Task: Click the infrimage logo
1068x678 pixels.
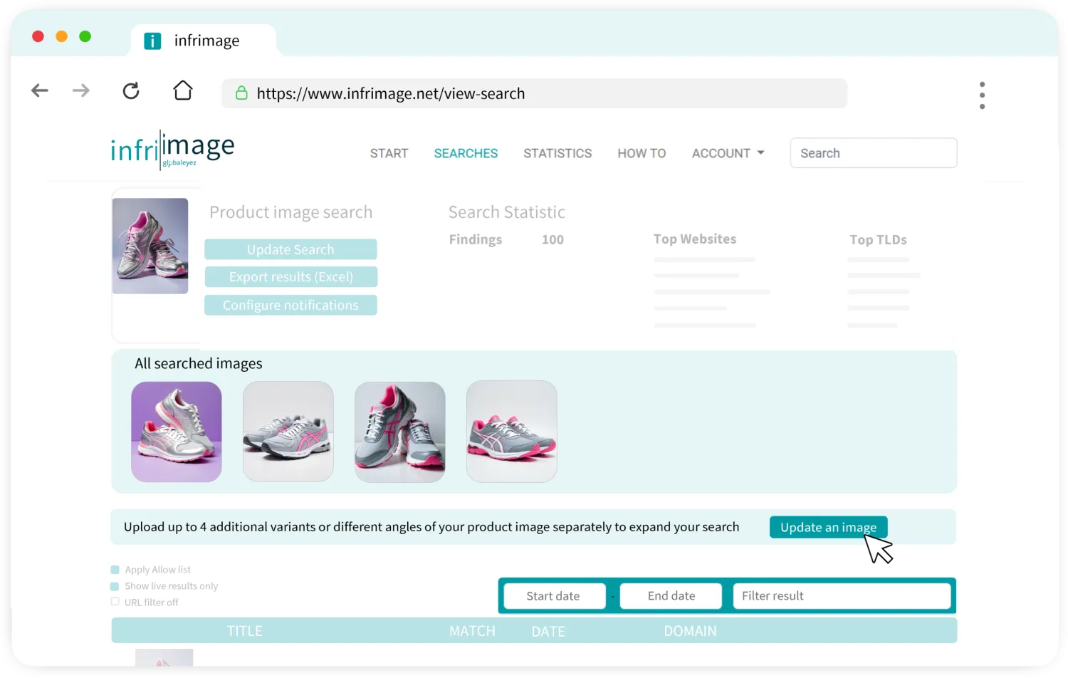Action: click(172, 150)
